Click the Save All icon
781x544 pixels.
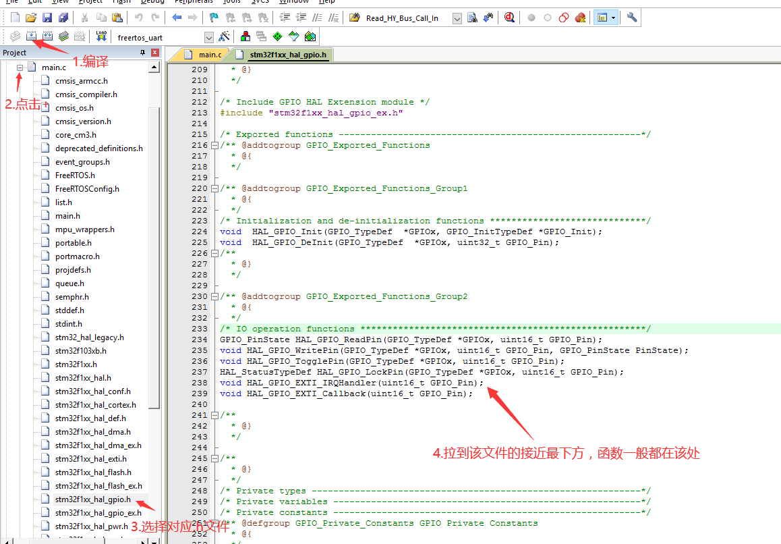tap(63, 18)
